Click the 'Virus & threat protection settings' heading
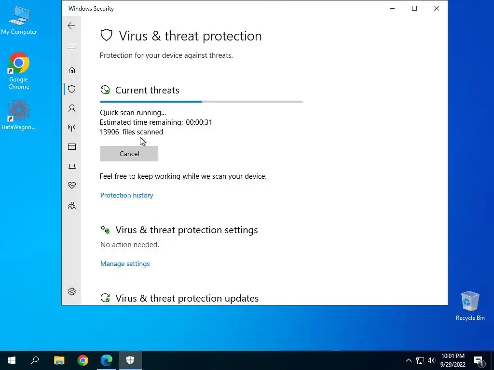This screenshot has width=494, height=370. (x=187, y=230)
